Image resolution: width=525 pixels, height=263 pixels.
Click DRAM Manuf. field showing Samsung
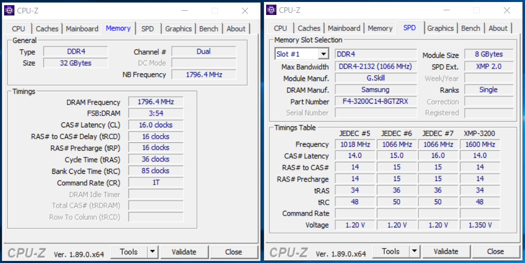375,90
